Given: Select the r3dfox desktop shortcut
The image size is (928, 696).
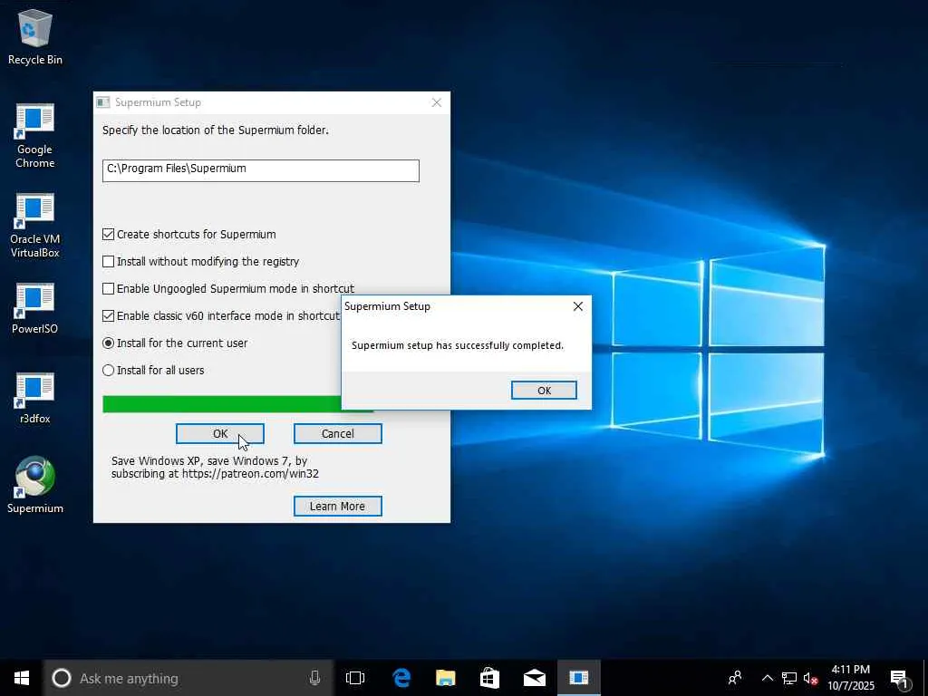Looking at the screenshot, I should tap(35, 399).
